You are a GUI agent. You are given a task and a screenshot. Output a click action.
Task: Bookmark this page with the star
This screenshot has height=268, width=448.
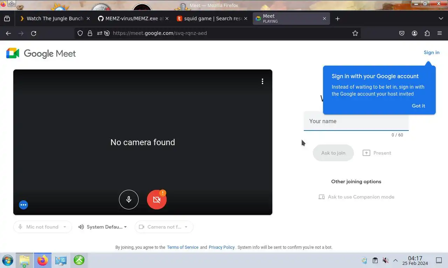coord(355,33)
